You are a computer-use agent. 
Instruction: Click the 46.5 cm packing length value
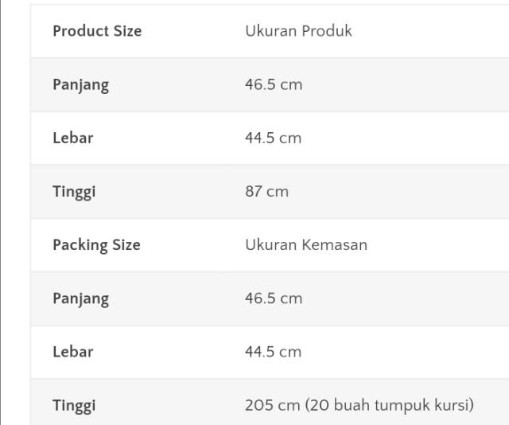[274, 298]
